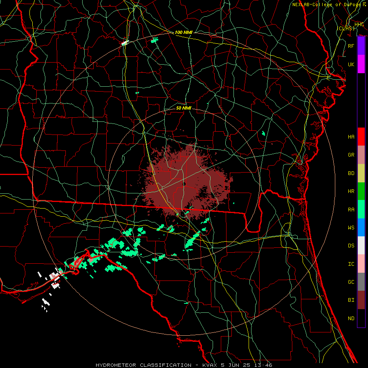Click the 'NEXLAB-College of DuPage' credit text
Viewport: 368px width, 368px height.
tap(327, 4)
